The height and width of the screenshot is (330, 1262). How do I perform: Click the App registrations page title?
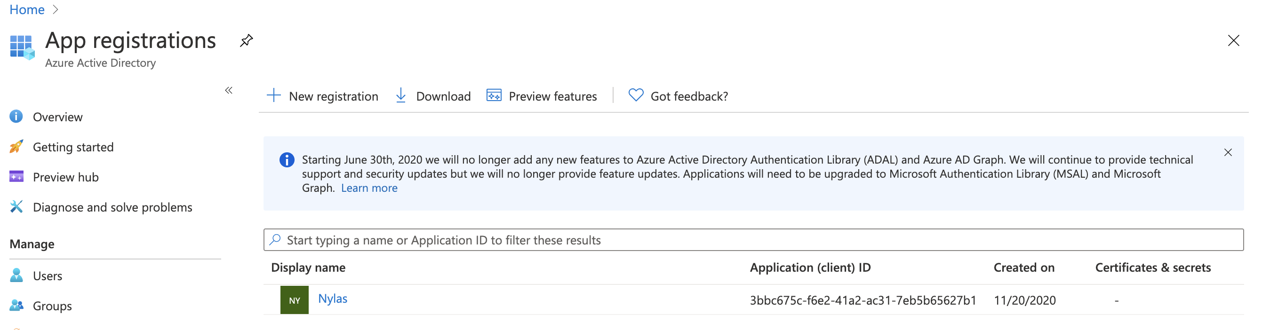coord(130,40)
